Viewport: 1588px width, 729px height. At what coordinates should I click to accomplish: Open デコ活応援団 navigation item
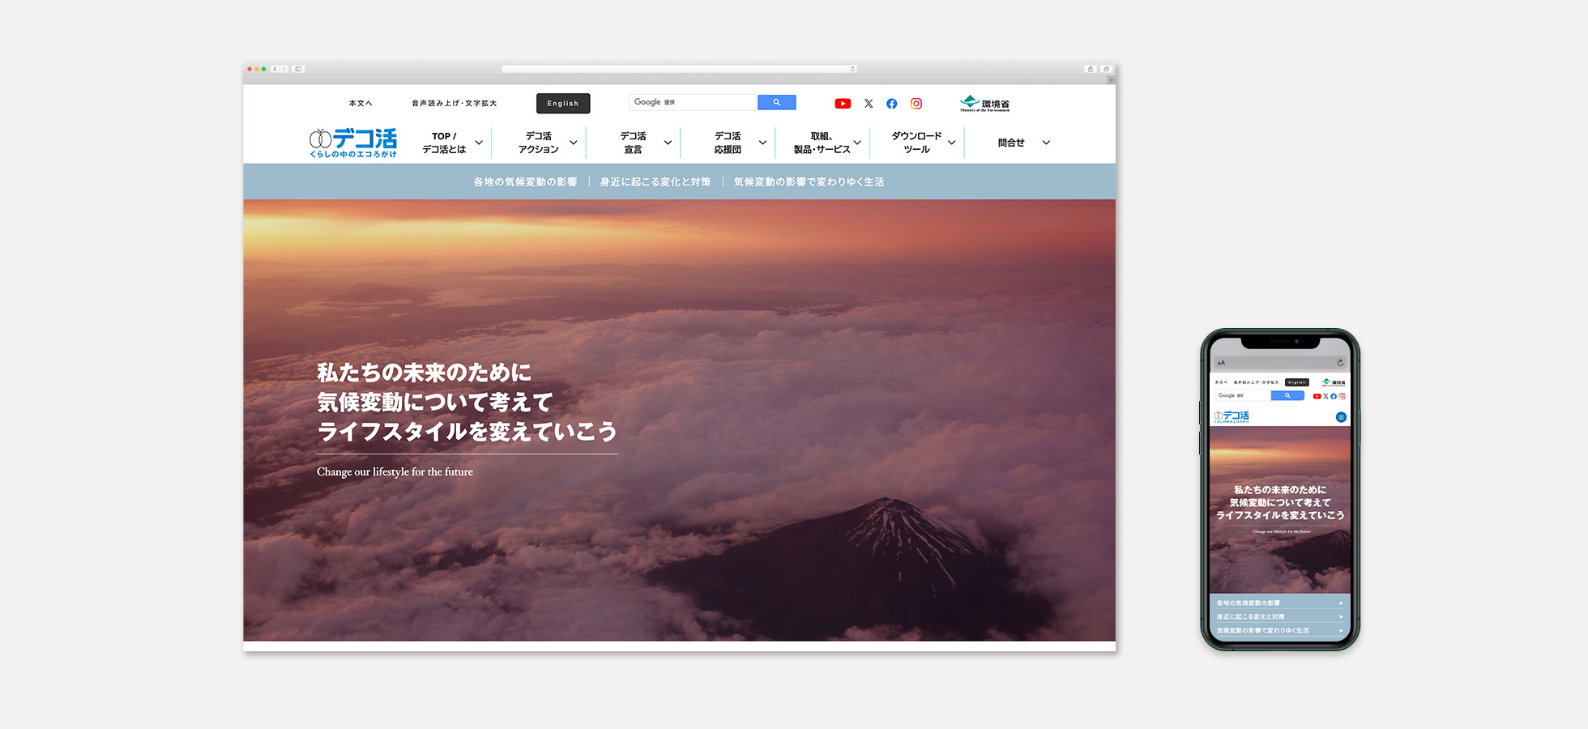[x=728, y=143]
